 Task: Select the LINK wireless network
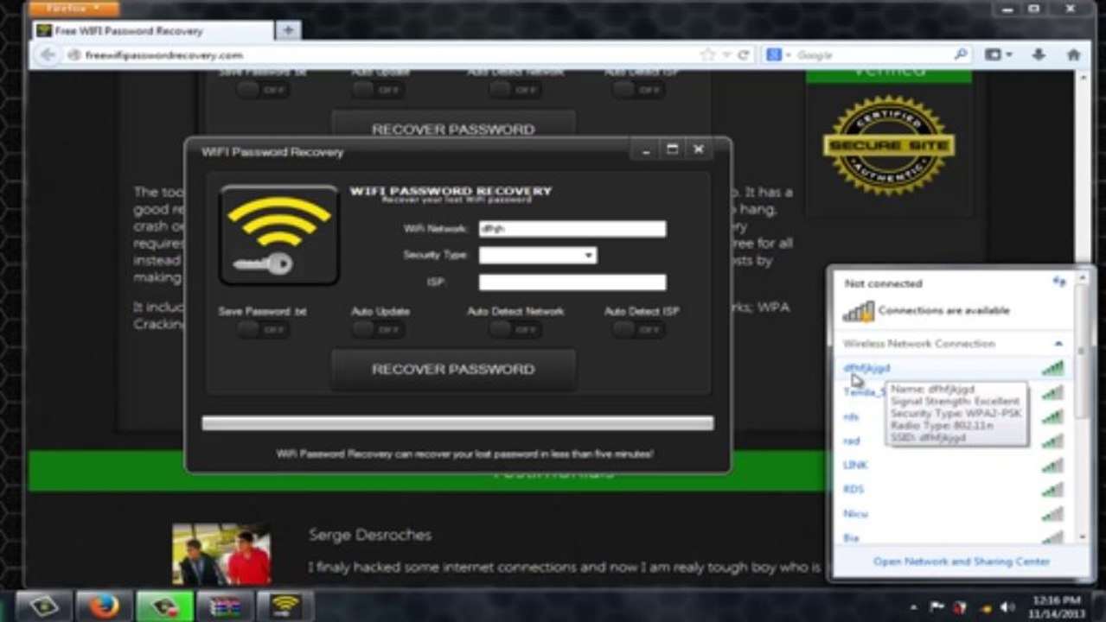click(x=954, y=465)
